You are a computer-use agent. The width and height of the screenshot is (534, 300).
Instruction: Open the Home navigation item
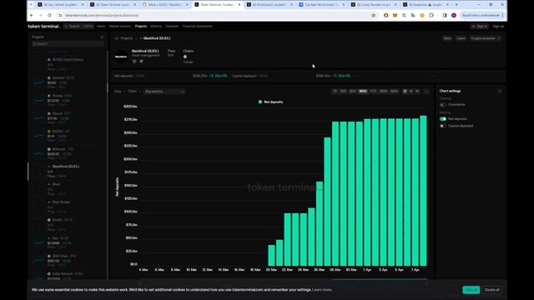(x=101, y=26)
